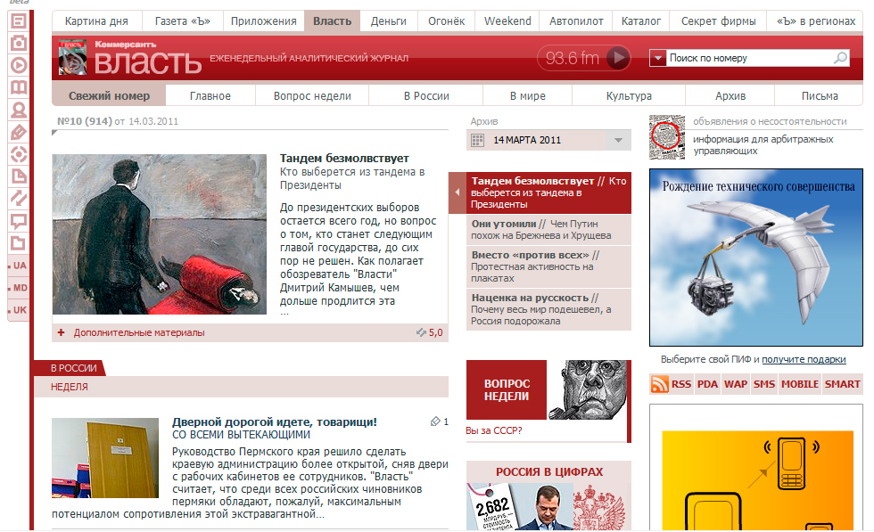Open the search-type dropdown arrow
The width and height of the screenshot is (874, 532).
click(658, 58)
